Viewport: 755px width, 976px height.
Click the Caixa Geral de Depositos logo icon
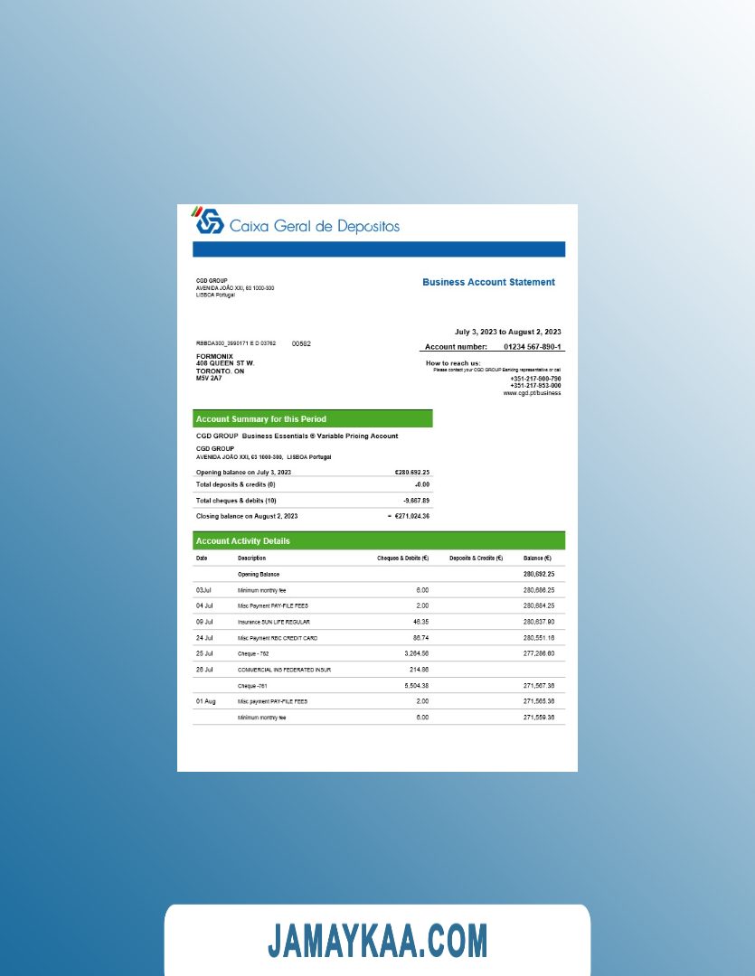tap(208, 221)
